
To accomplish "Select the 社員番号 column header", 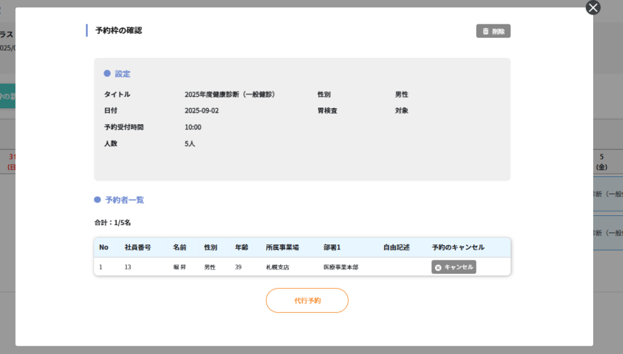I will point(137,248).
